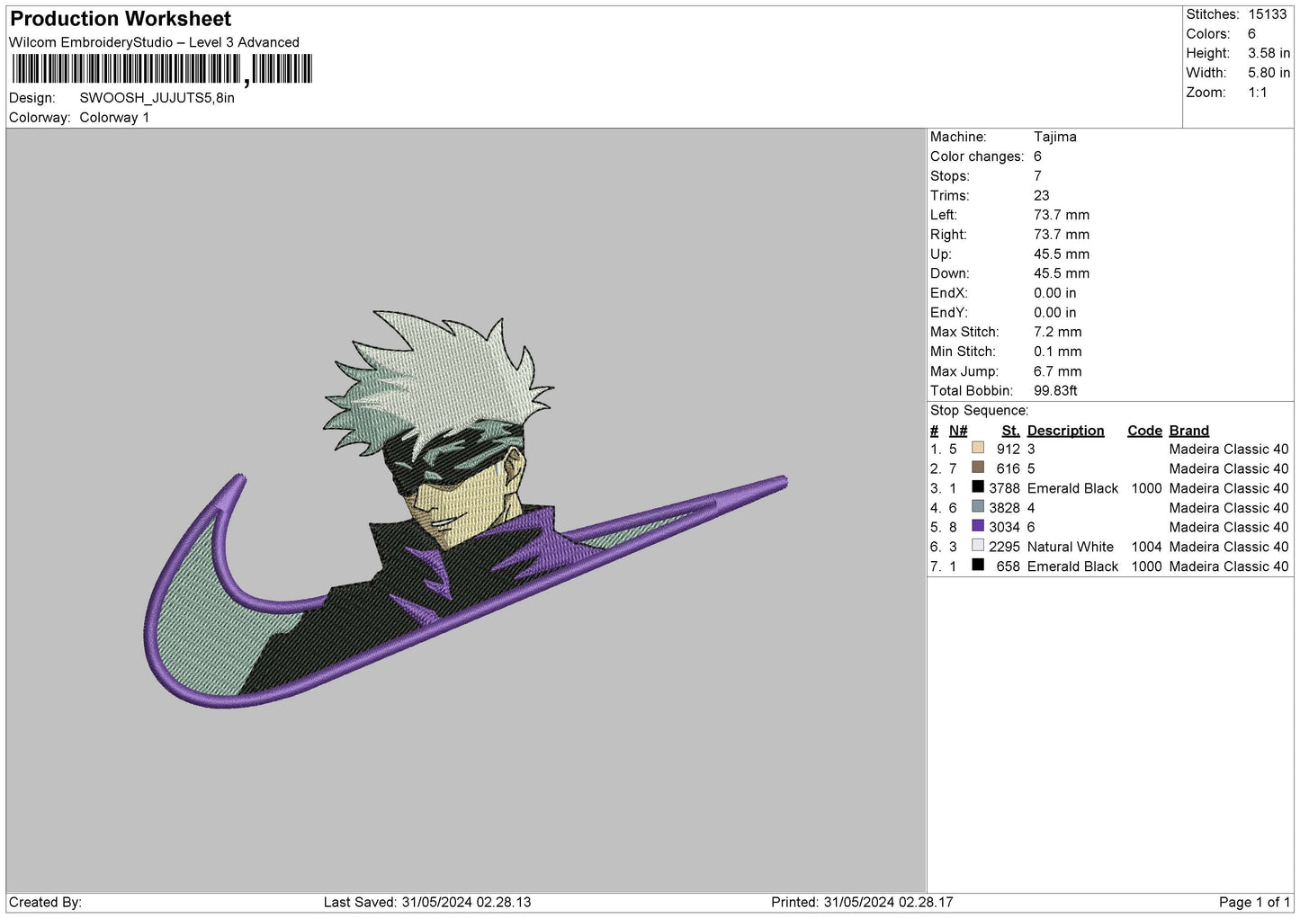Click the Max Stitch value '7.2 mm'
The height and width of the screenshot is (918, 1300).
1058,332
